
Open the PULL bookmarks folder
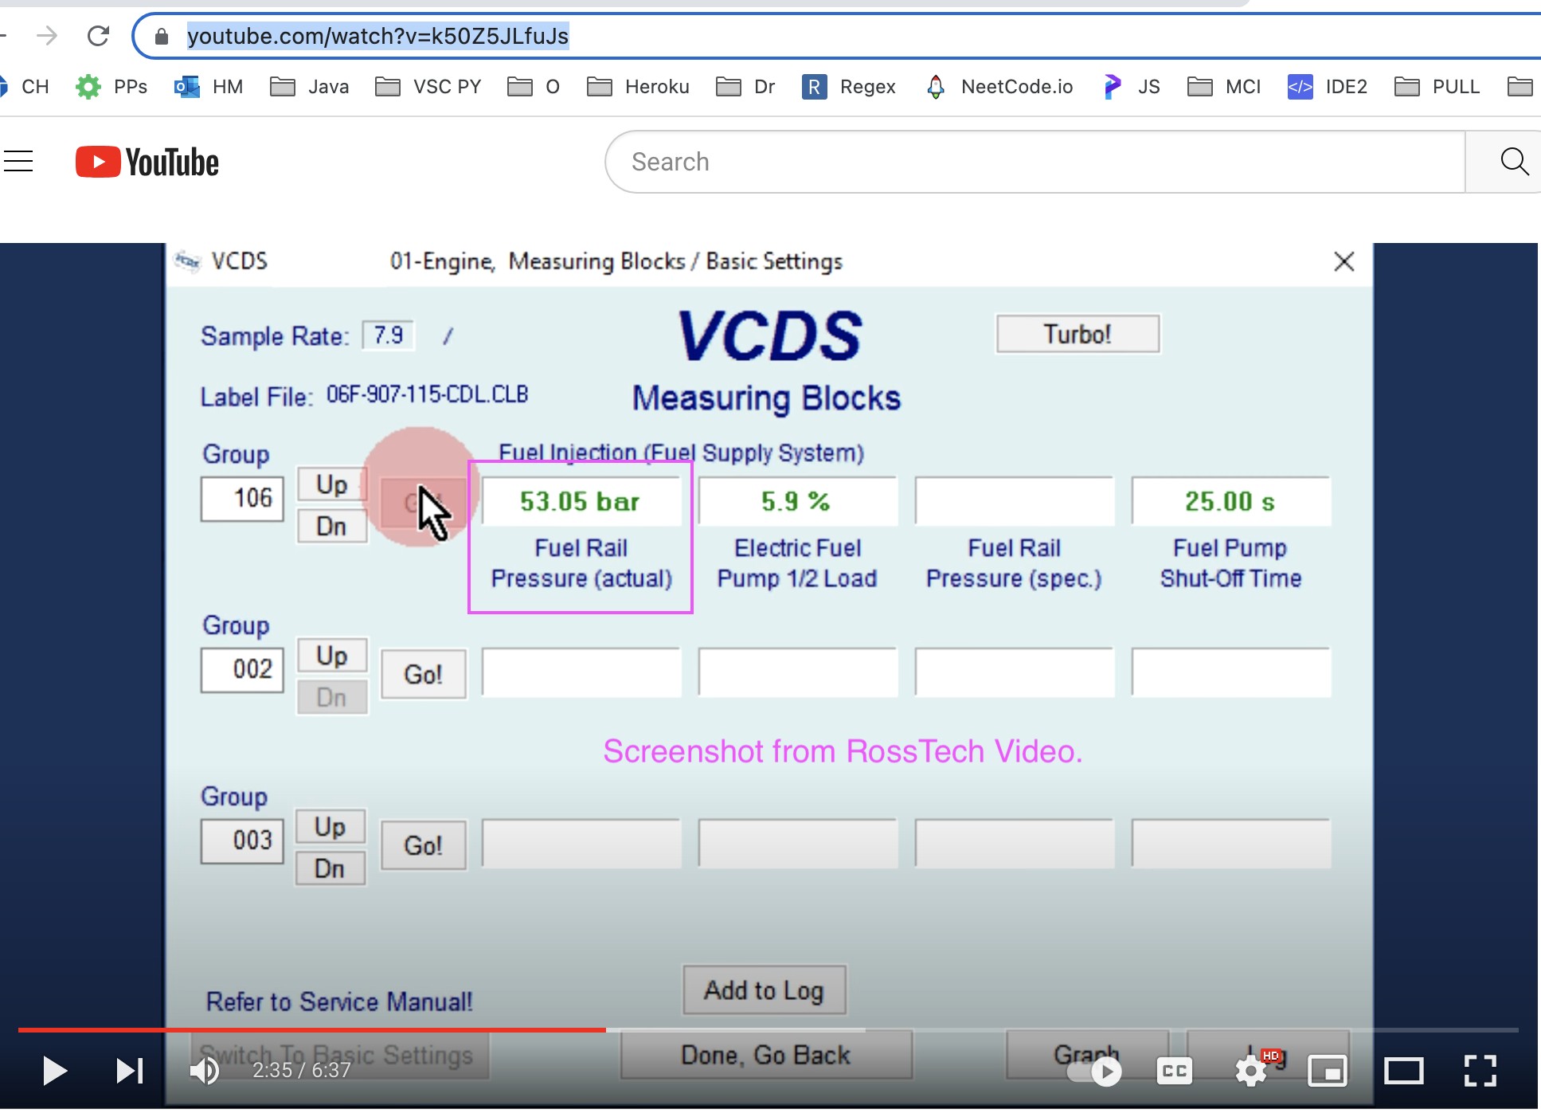1437,86
